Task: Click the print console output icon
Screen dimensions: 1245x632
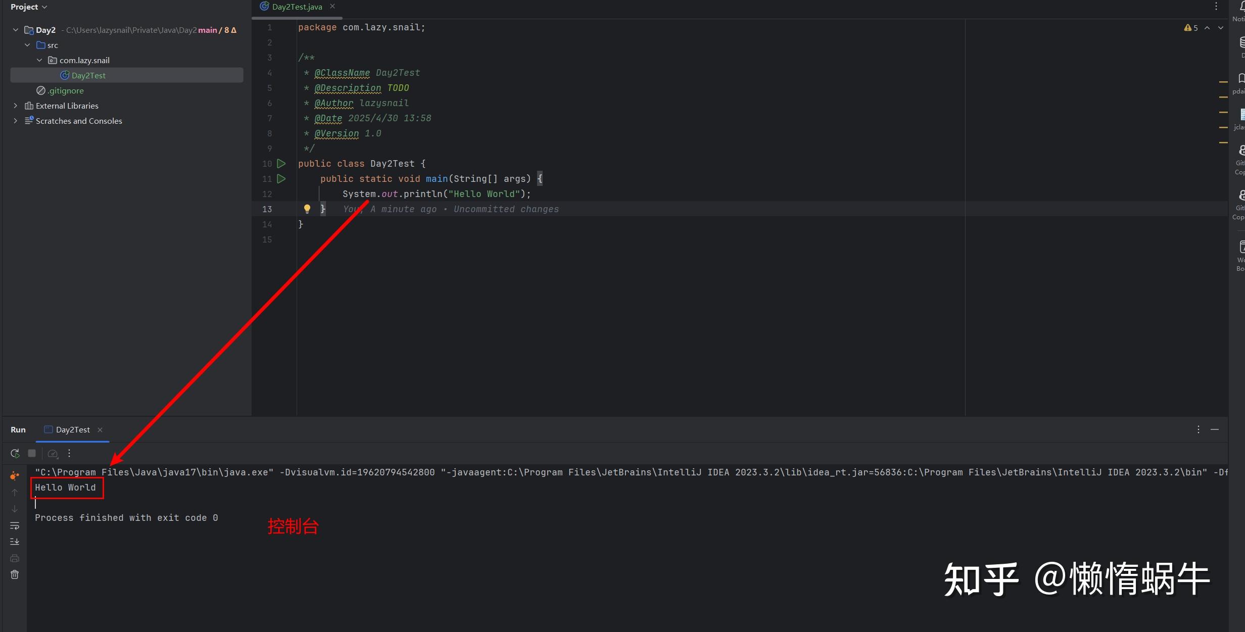Action: pyautogui.click(x=15, y=558)
